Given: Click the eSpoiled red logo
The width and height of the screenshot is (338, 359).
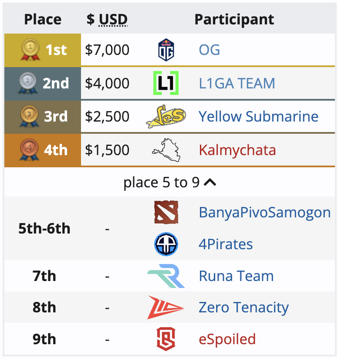Looking at the screenshot, I should [x=166, y=339].
